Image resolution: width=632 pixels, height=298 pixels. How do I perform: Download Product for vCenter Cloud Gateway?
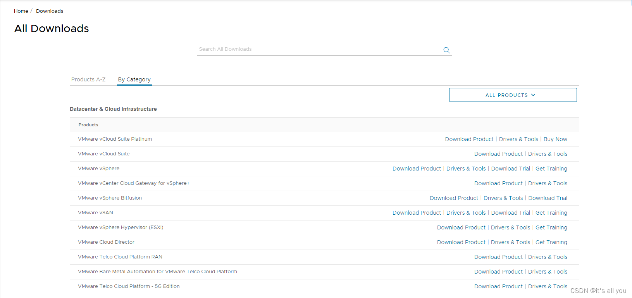(498, 183)
